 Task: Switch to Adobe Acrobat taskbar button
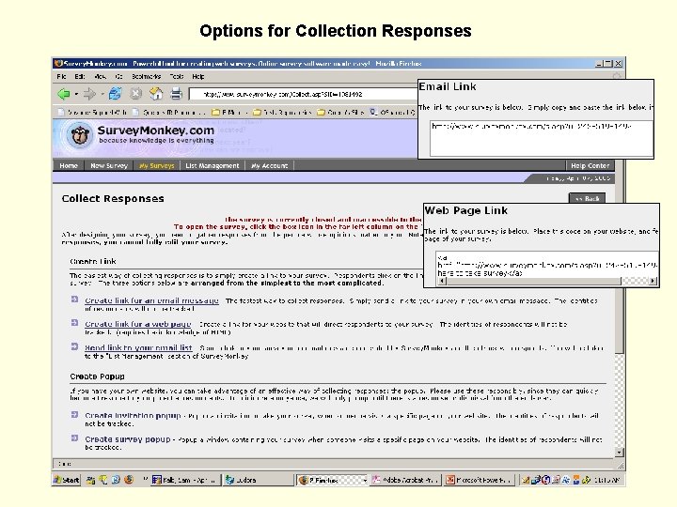coord(406,480)
